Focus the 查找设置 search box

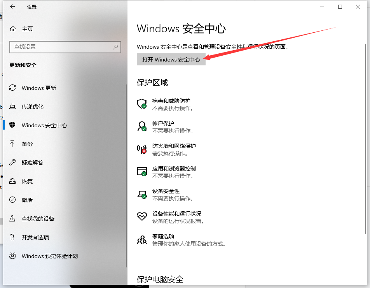pyautogui.click(x=65, y=47)
